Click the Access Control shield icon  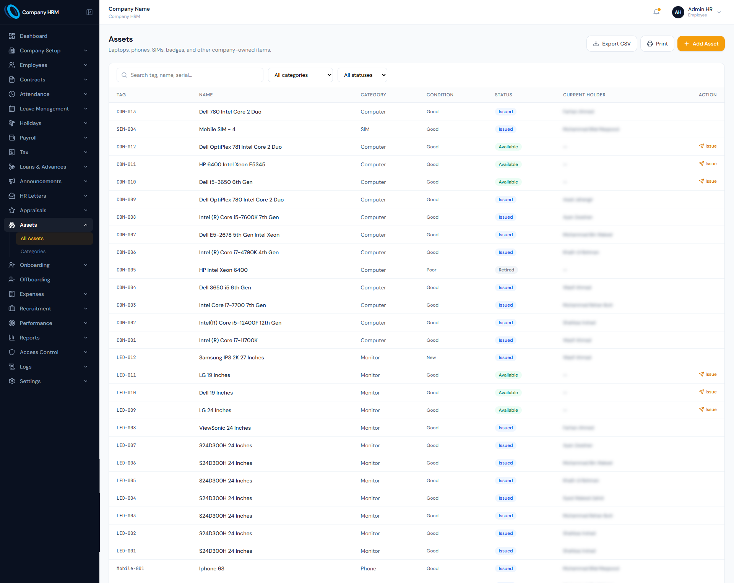pos(12,352)
